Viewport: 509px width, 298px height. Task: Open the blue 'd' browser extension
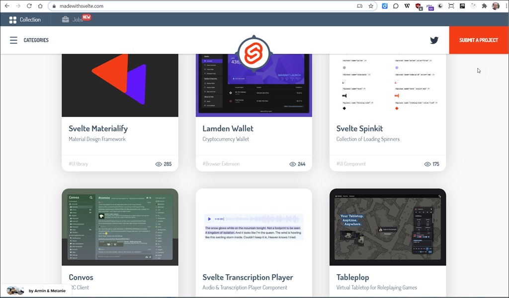click(x=385, y=6)
